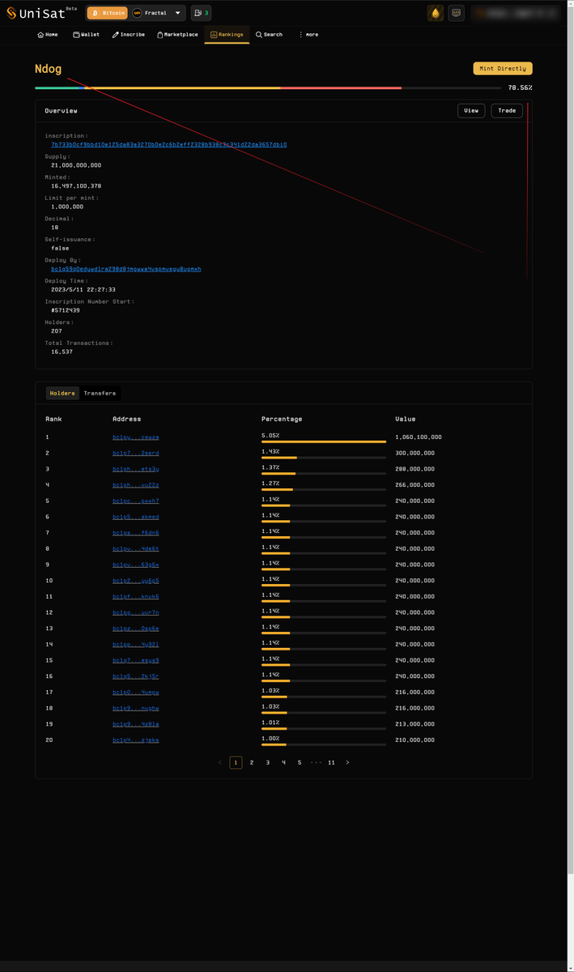Open the Wallet menu item
Viewport: 574px width, 972px height.
87,35
